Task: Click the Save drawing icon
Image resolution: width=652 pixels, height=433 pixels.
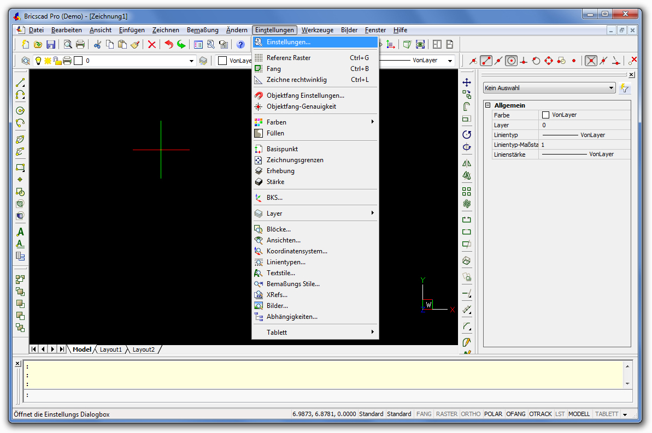Action: [51, 45]
